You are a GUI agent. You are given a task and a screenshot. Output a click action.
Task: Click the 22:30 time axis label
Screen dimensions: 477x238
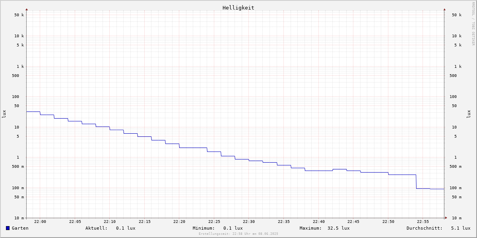(249, 222)
